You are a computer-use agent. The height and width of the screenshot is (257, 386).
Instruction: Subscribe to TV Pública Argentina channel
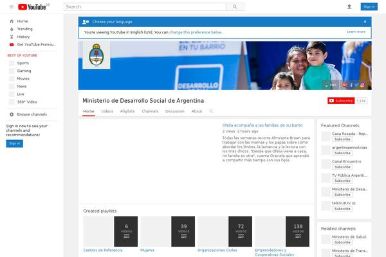[x=342, y=181]
